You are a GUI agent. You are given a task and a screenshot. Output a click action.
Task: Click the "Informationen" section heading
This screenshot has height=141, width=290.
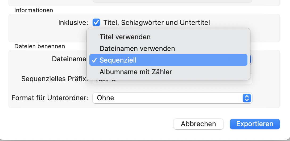[34, 10]
